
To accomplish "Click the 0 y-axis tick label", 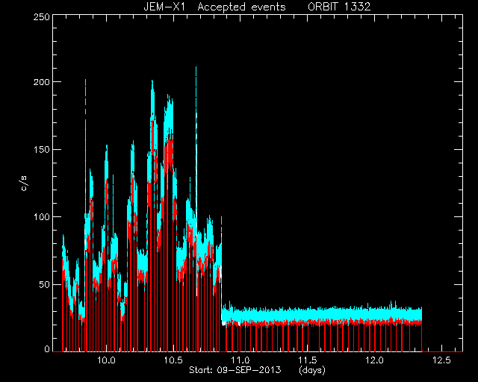I will click(x=47, y=348).
